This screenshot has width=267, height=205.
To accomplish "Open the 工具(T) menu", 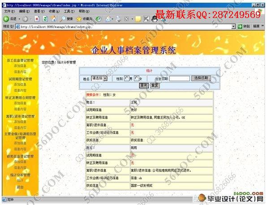I will (x=69, y=11).
